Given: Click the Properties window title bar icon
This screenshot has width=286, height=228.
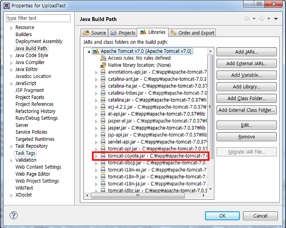Looking at the screenshot, I should [x=7, y=6].
